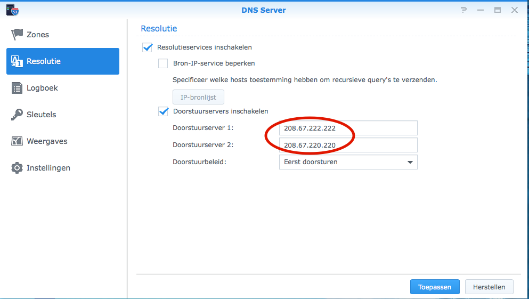This screenshot has width=529, height=299.
Task: Click the 'Specificeer welke hosts' description text
Action: (x=305, y=80)
